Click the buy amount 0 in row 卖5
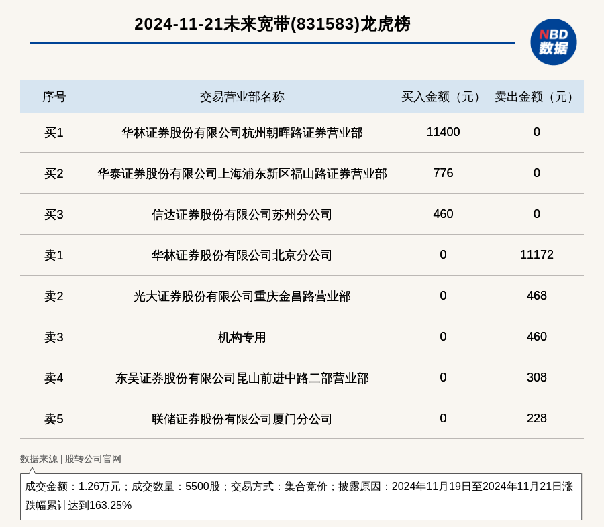The image size is (604, 527). [x=443, y=418]
